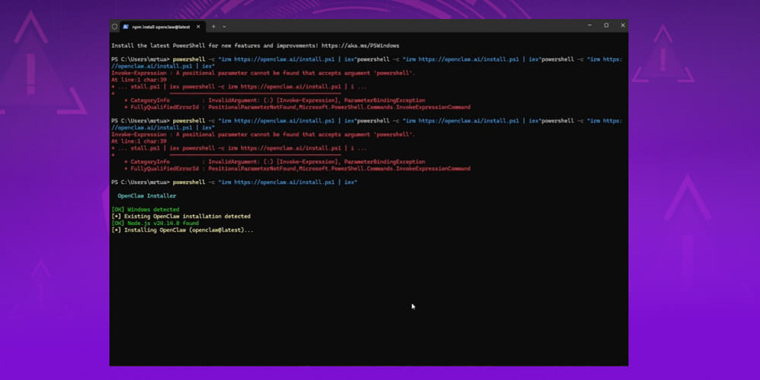
Task: Click the Node.js v24.14.0 found line
Action: pos(155,223)
